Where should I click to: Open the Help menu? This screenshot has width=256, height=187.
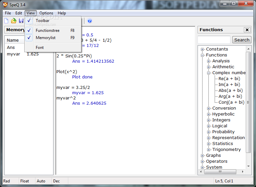click(62, 13)
